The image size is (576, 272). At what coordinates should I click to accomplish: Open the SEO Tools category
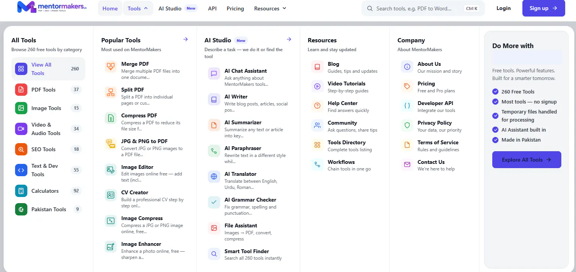click(x=48, y=149)
